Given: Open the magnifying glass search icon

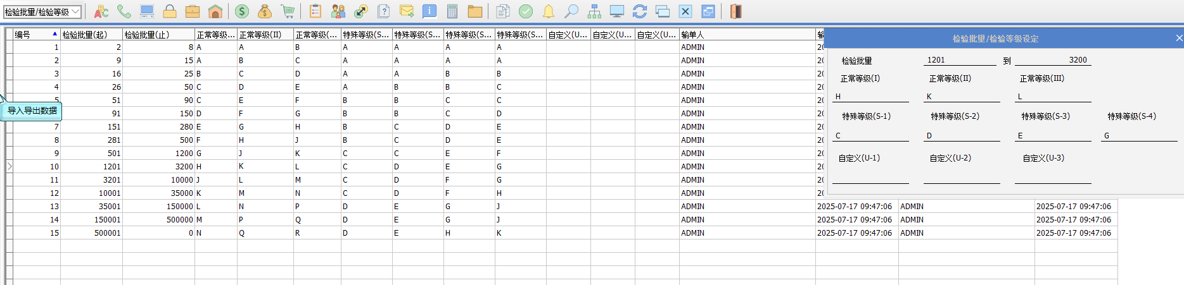Looking at the screenshot, I should point(571,11).
